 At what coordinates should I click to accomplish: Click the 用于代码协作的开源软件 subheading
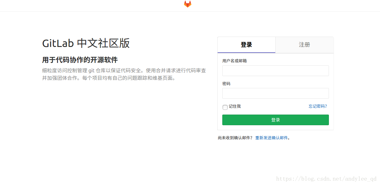80,60
